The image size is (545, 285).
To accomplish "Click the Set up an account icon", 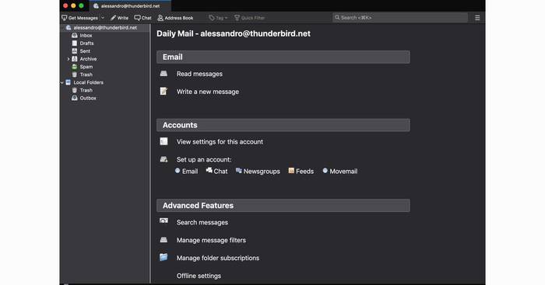I will click(x=163, y=159).
